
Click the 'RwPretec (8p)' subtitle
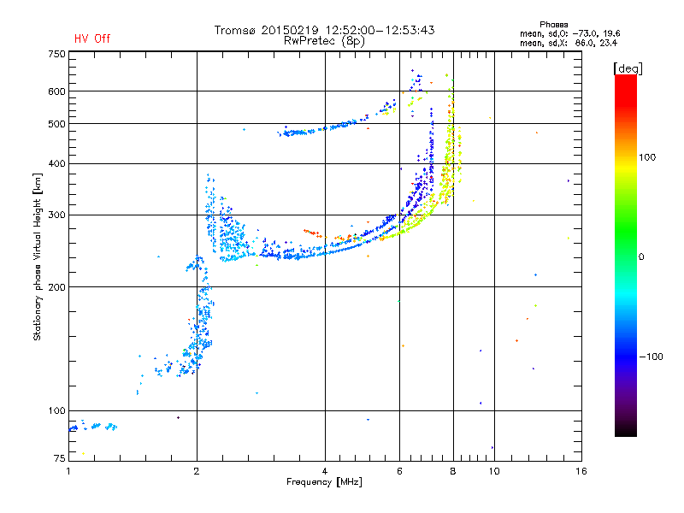324,41
